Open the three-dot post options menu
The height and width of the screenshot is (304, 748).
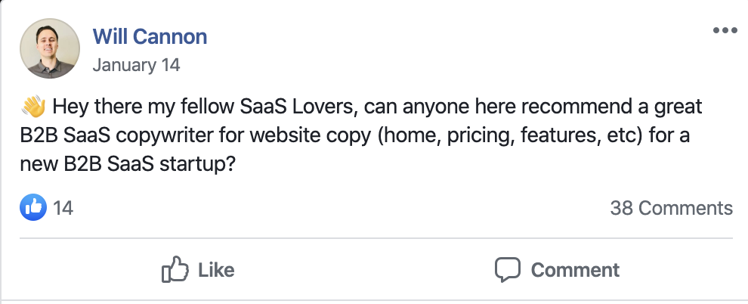click(725, 30)
